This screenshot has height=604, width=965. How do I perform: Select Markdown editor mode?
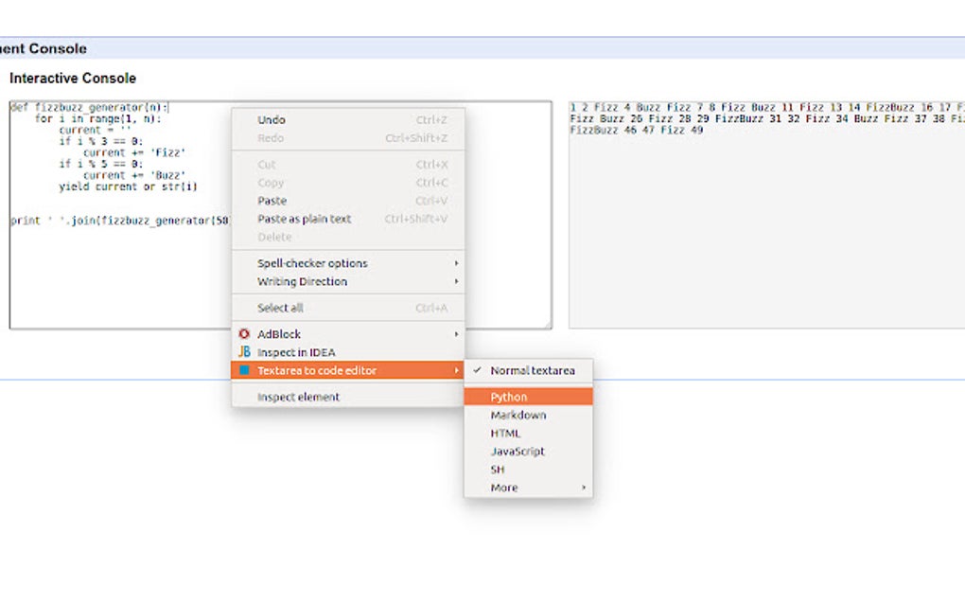(519, 415)
